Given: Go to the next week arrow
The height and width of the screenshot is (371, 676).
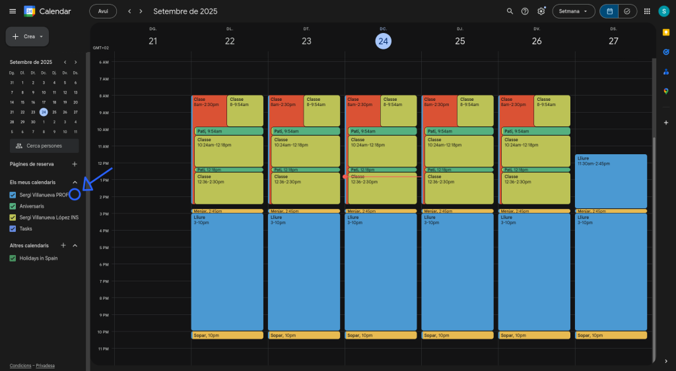Looking at the screenshot, I should point(141,11).
